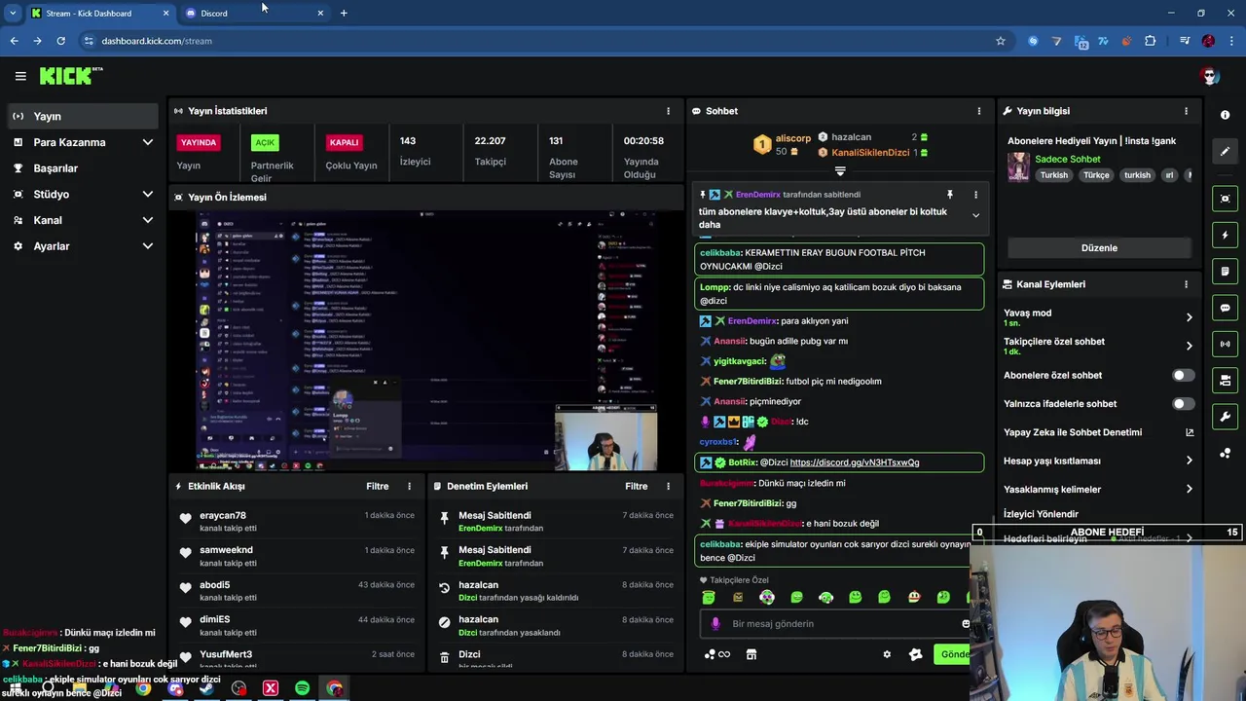Expand the Stüdyo sidebar section

click(x=147, y=194)
